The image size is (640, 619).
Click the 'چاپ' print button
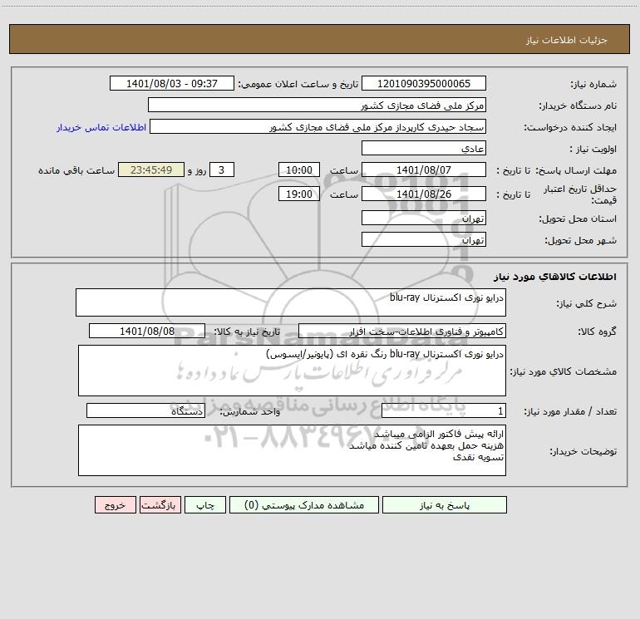tap(205, 504)
